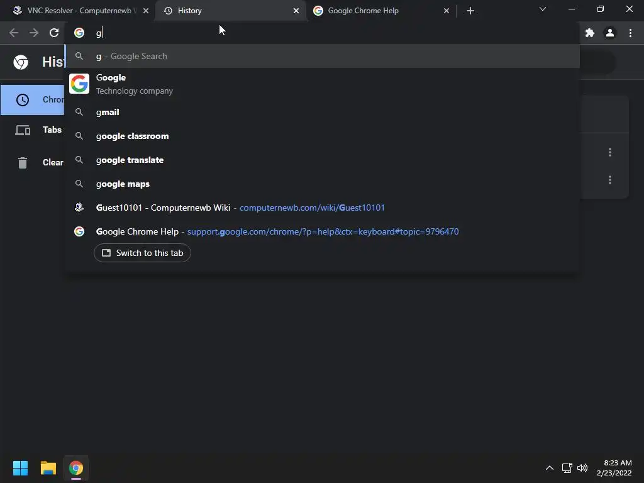Open Guest10101 - Computernewb Wiki suggestion
This screenshot has width=644, height=483.
tap(323, 208)
